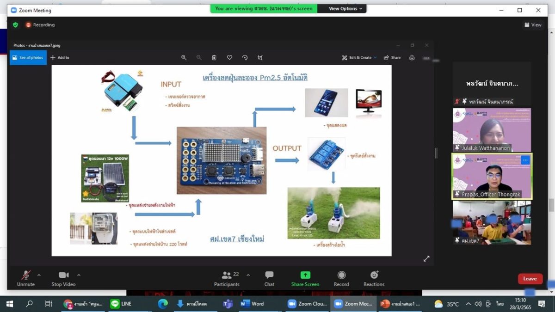This screenshot has height=312, width=555.
Task: Open the View layout menu
Action: click(533, 25)
